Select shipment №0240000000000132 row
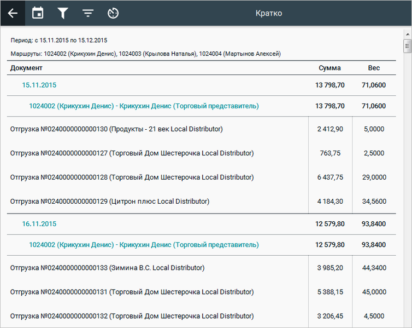This screenshot has width=412, height=328. click(x=132, y=317)
